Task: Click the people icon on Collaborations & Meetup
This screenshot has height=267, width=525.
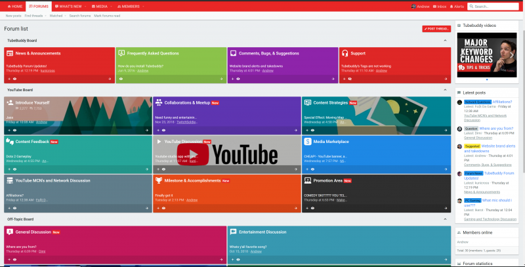Action: (158, 103)
